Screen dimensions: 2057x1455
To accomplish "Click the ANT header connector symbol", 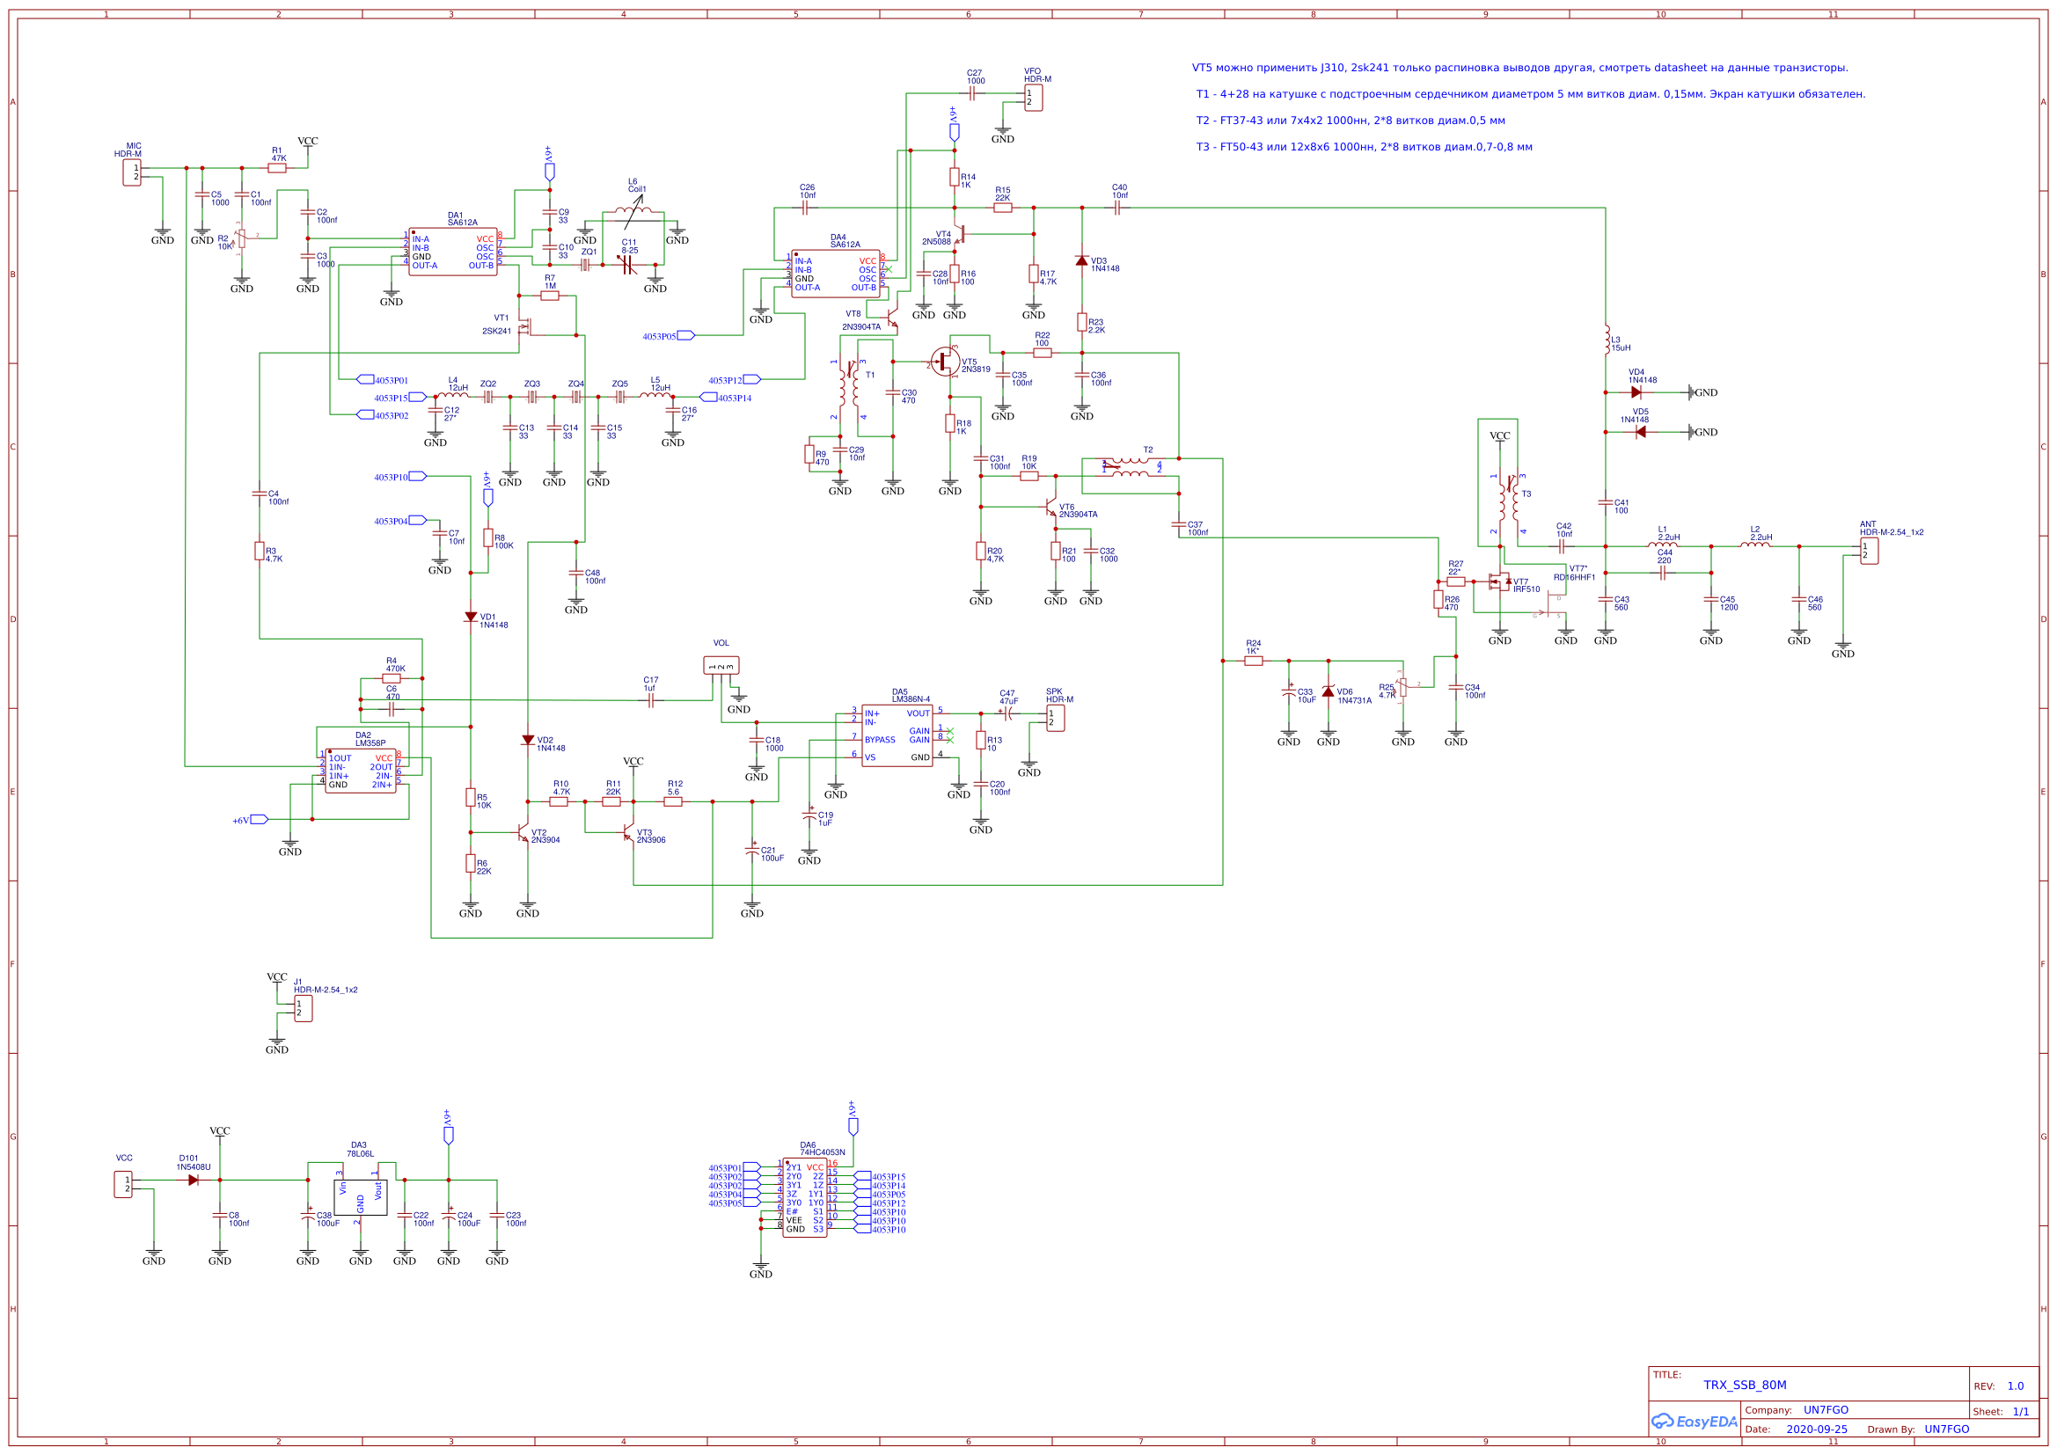I will [1869, 551].
